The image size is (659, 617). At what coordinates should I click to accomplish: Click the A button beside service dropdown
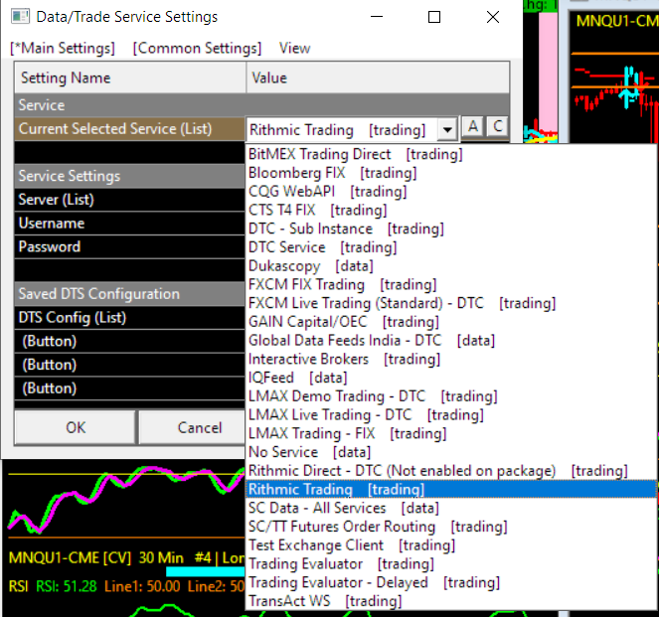[473, 126]
